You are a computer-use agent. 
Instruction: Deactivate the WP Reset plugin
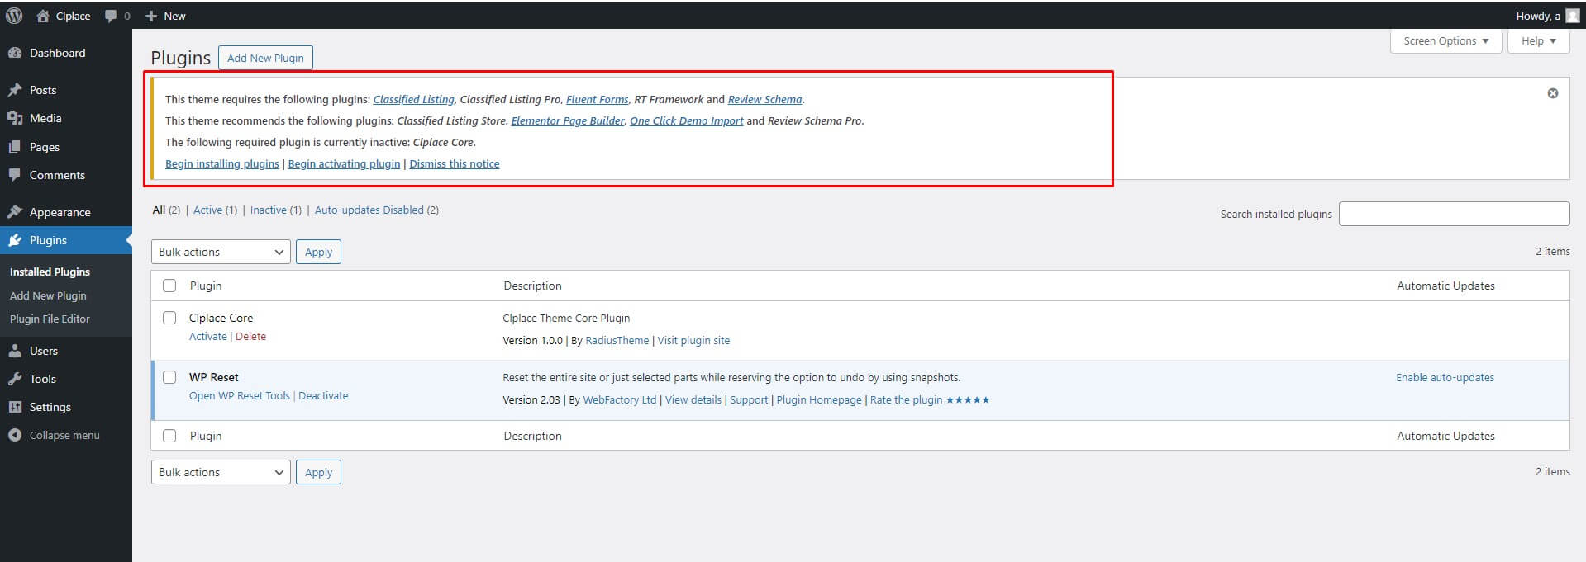[323, 396]
